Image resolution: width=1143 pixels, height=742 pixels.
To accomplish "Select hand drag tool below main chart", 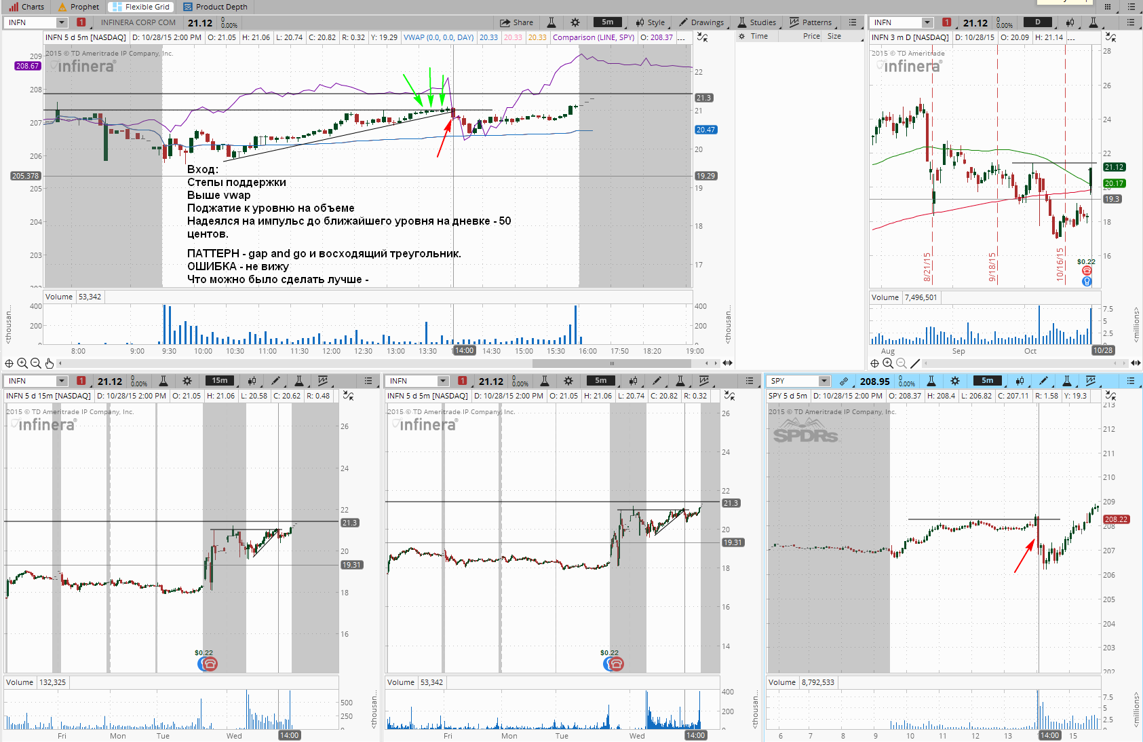I will coord(50,363).
